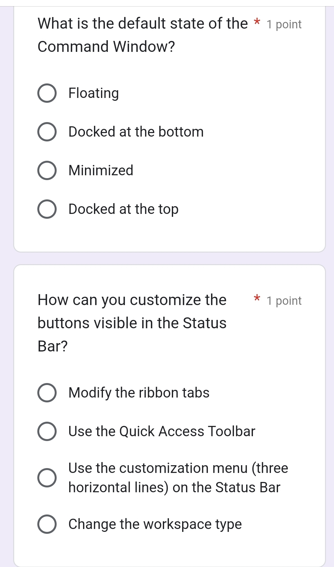Select the Floating radio button circle
Viewport: 334px width, 567px height.
pos(47,93)
